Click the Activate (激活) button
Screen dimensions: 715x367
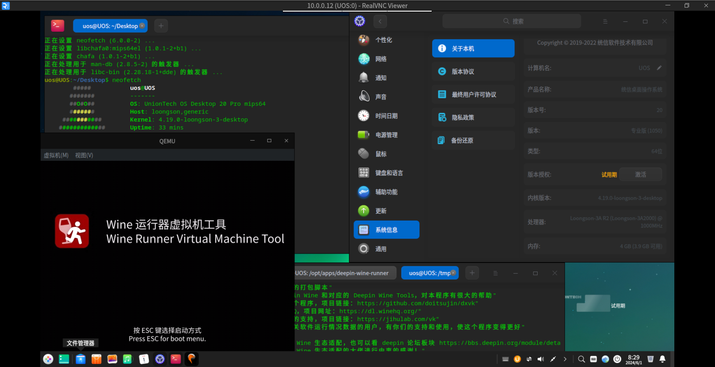641,175
